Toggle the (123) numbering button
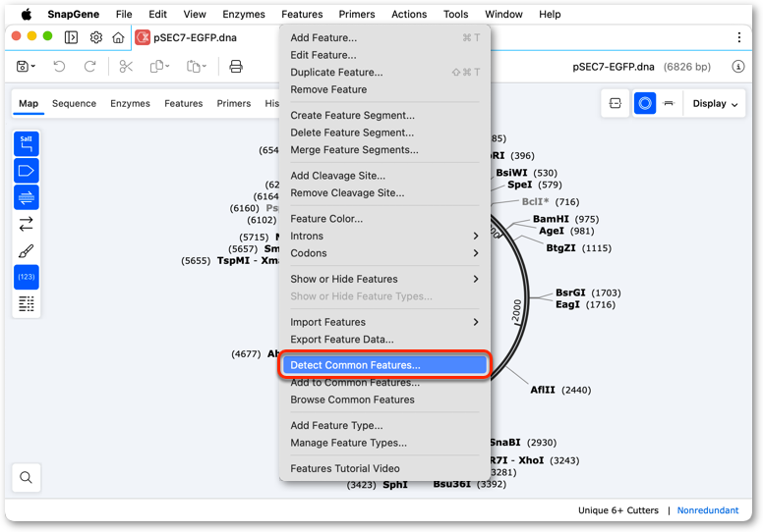 point(27,277)
